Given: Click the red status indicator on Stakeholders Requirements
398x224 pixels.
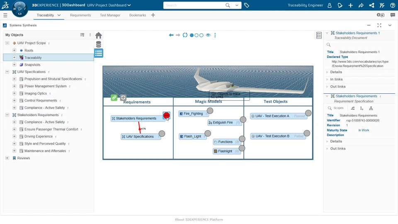Looking at the screenshot, I should pyautogui.click(x=166, y=116).
